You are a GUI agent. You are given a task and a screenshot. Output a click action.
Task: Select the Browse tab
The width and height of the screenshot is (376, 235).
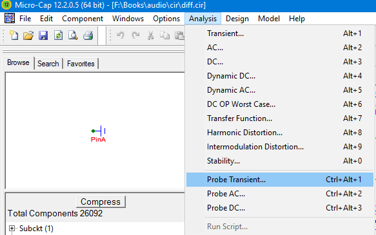18,62
